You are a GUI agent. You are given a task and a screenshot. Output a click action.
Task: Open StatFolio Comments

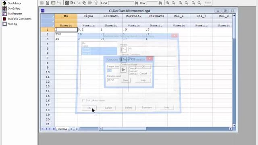pos(17,19)
